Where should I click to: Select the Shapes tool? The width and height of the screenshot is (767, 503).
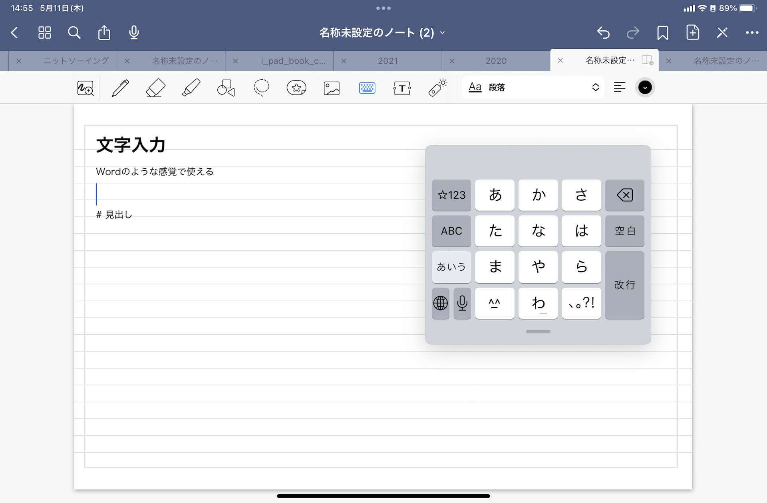(226, 88)
